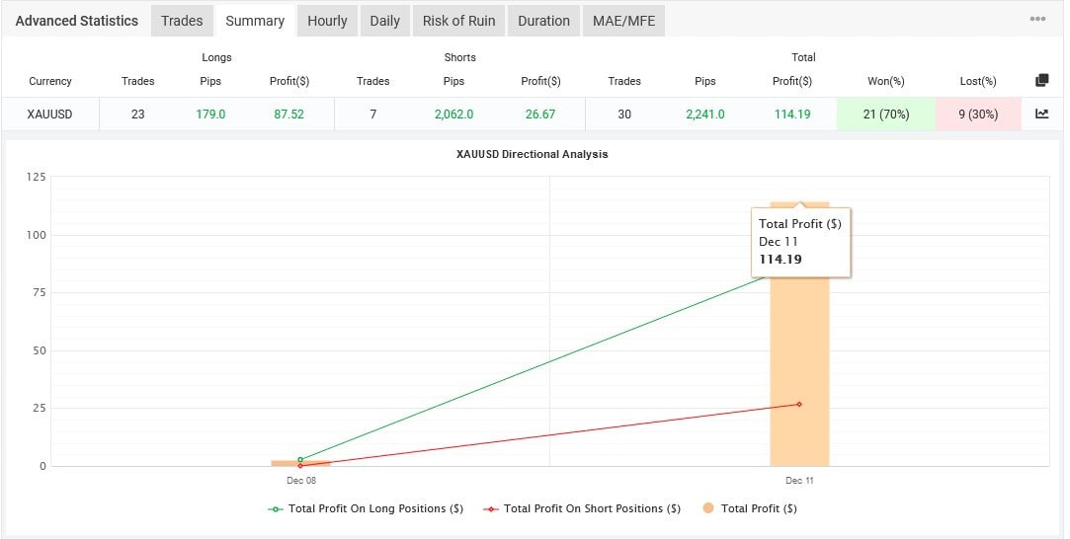The image size is (1070, 539).
Task: Toggle the Total Profit bar legend
Action: pyautogui.click(x=749, y=508)
